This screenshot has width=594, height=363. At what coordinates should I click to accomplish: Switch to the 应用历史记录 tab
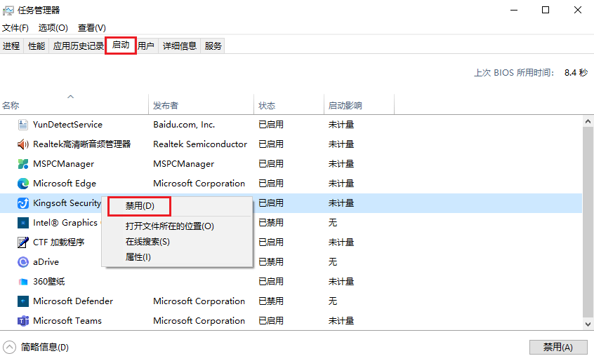[79, 46]
